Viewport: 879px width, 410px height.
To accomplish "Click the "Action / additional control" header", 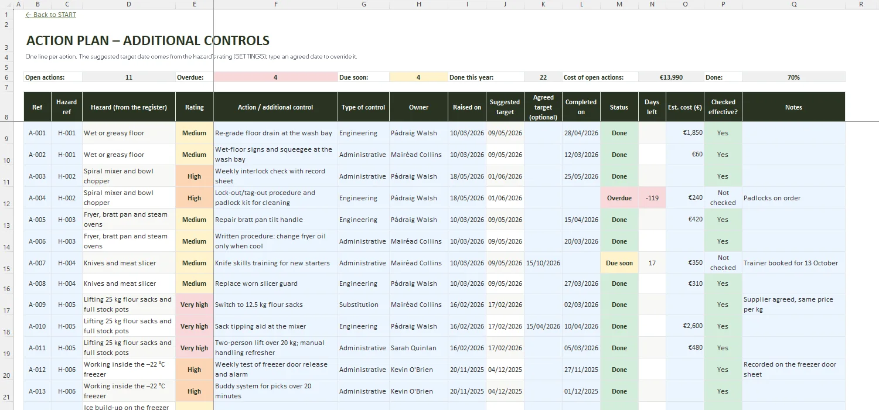I will (275, 107).
